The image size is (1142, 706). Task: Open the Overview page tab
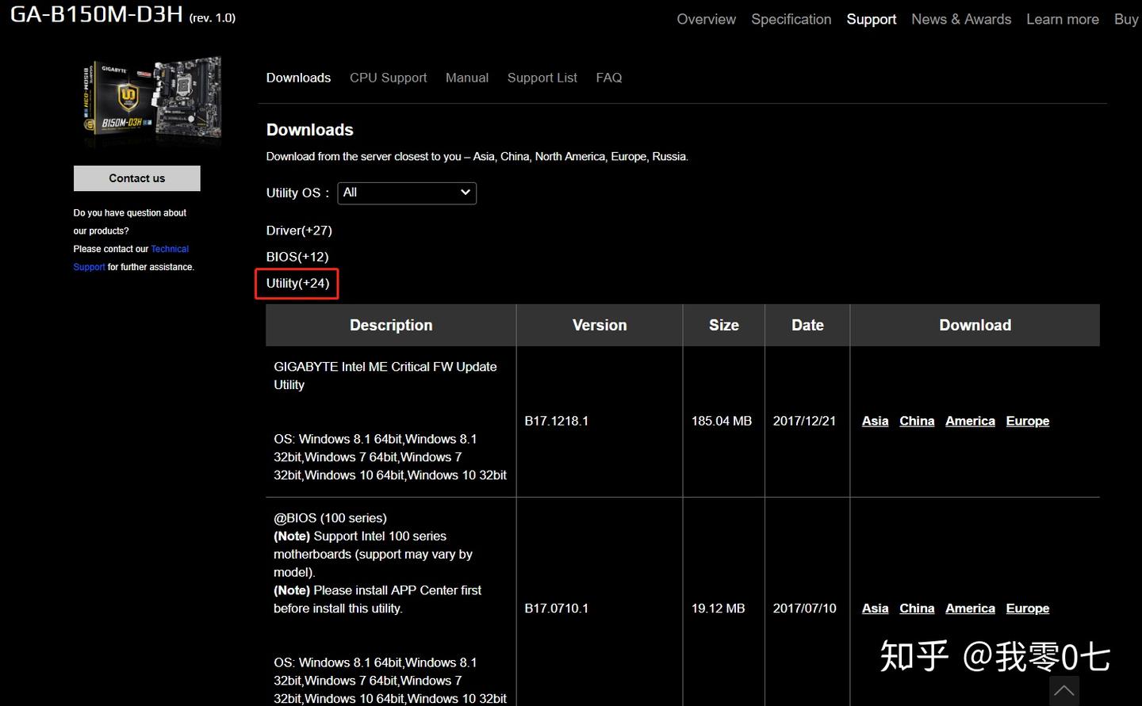pyautogui.click(x=706, y=19)
